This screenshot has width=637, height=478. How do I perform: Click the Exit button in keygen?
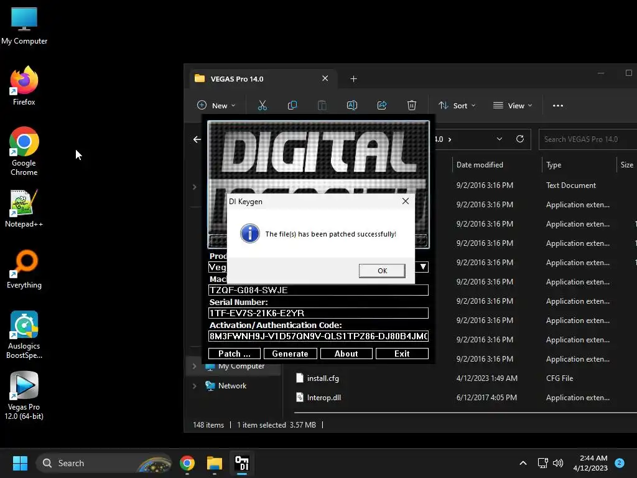point(402,354)
